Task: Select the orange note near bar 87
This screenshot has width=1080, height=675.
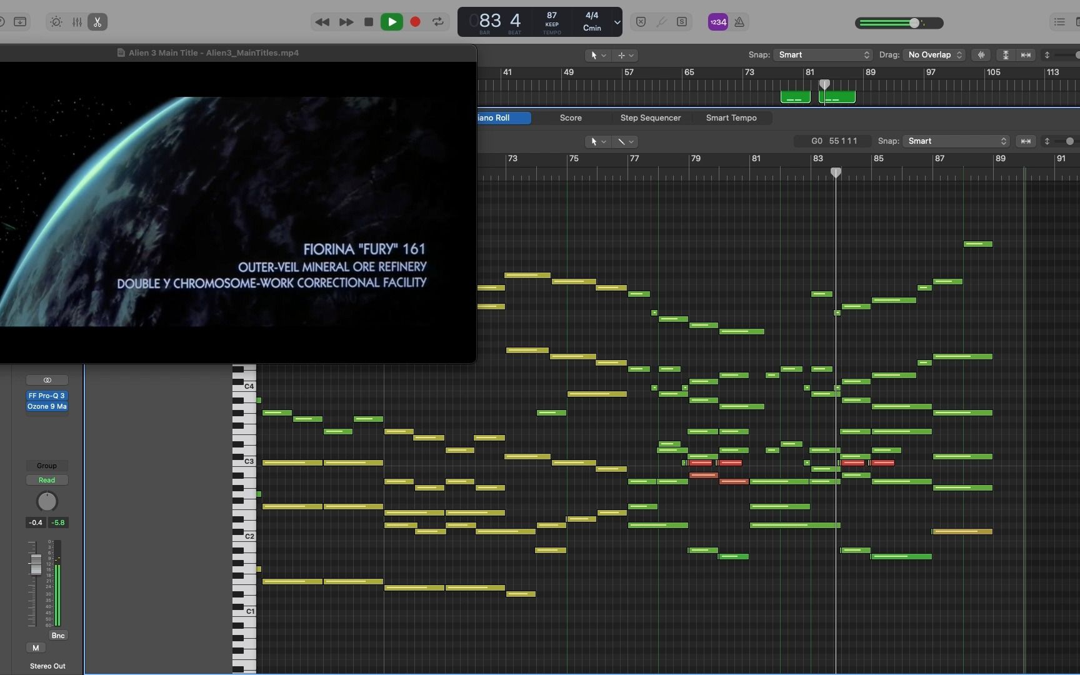Action: [962, 531]
